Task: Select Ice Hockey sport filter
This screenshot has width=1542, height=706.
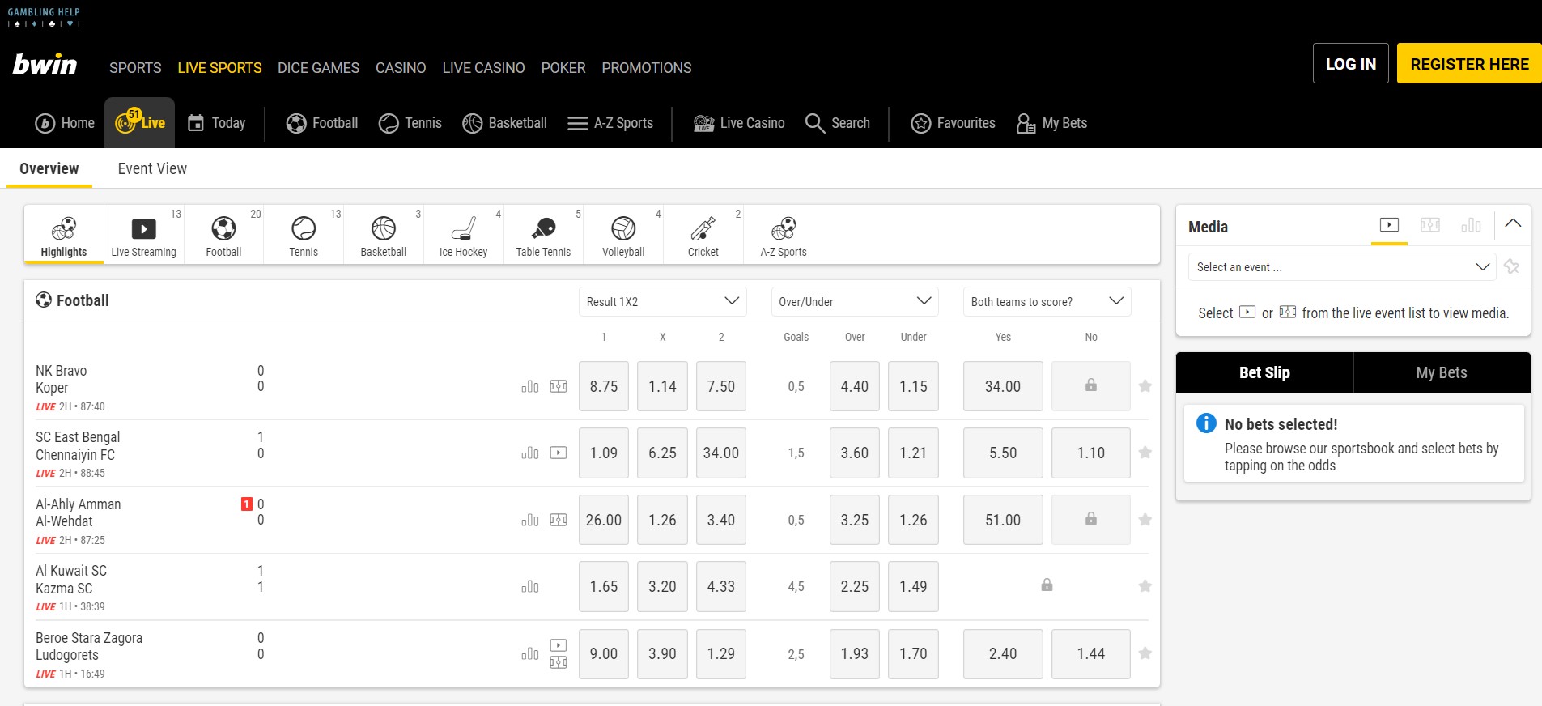Action: pos(463,236)
